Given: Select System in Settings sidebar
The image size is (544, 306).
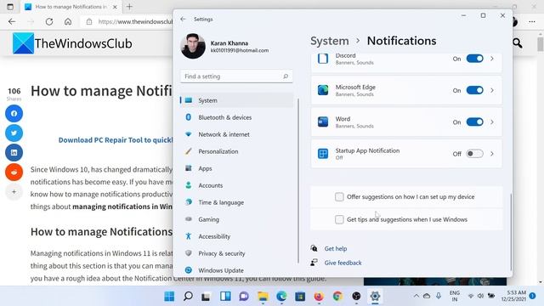Looking at the screenshot, I should (x=236, y=100).
